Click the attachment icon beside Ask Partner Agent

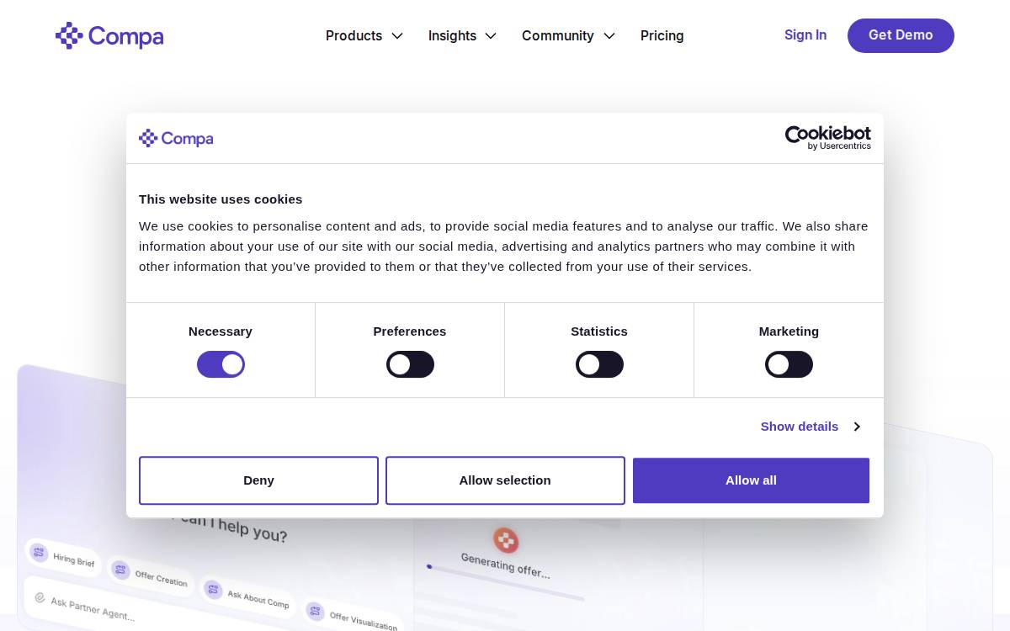tap(40, 597)
